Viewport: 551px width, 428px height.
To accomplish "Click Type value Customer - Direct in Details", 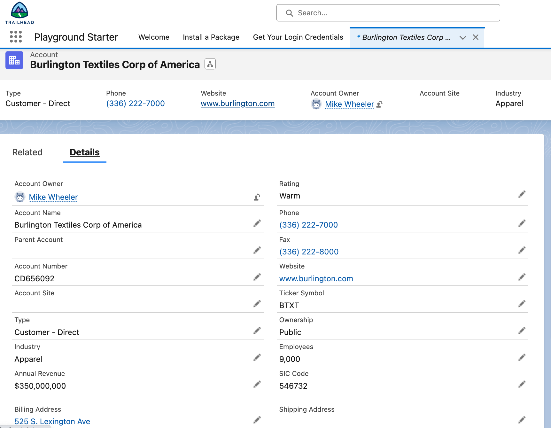I will (47, 332).
